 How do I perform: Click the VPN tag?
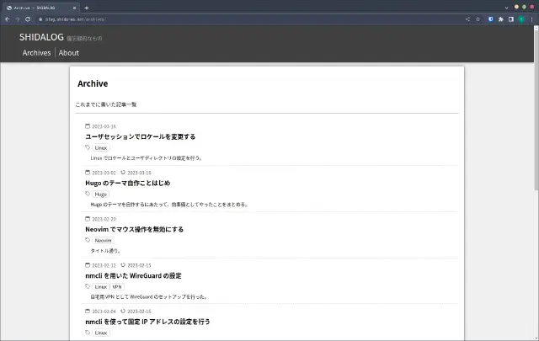coord(117,286)
